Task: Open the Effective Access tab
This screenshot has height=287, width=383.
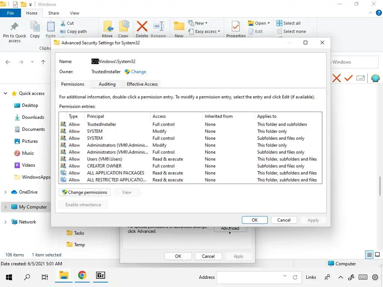Action: tap(142, 84)
